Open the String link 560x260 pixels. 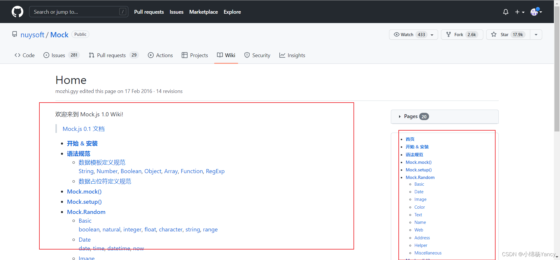[86, 171]
